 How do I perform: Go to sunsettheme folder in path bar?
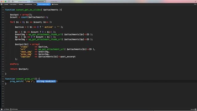pos(28,4)
